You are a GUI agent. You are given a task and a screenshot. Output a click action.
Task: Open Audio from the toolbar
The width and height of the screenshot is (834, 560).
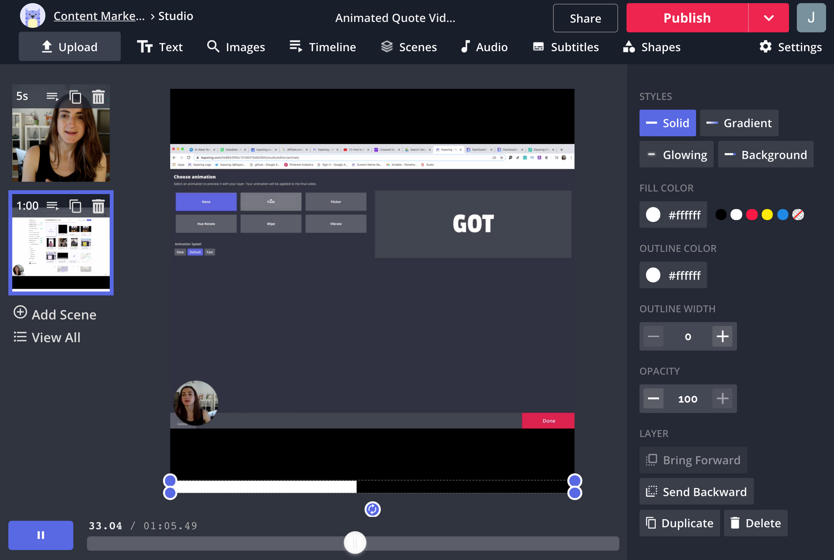coord(484,47)
